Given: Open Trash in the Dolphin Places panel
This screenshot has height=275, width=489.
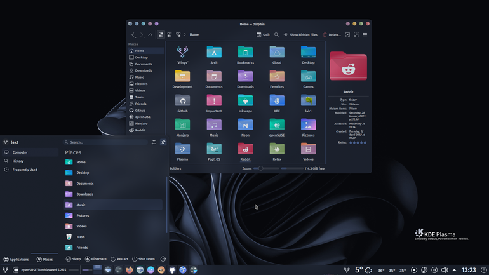Looking at the screenshot, I should tap(146, 97).
